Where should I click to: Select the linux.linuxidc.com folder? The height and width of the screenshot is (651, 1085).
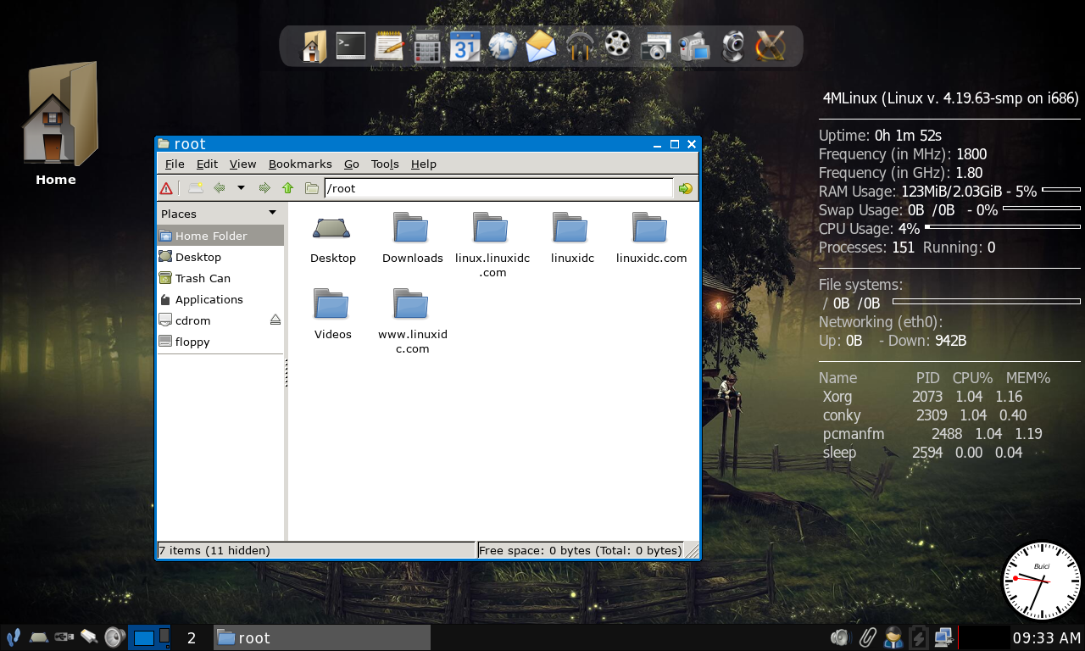tap(492, 244)
